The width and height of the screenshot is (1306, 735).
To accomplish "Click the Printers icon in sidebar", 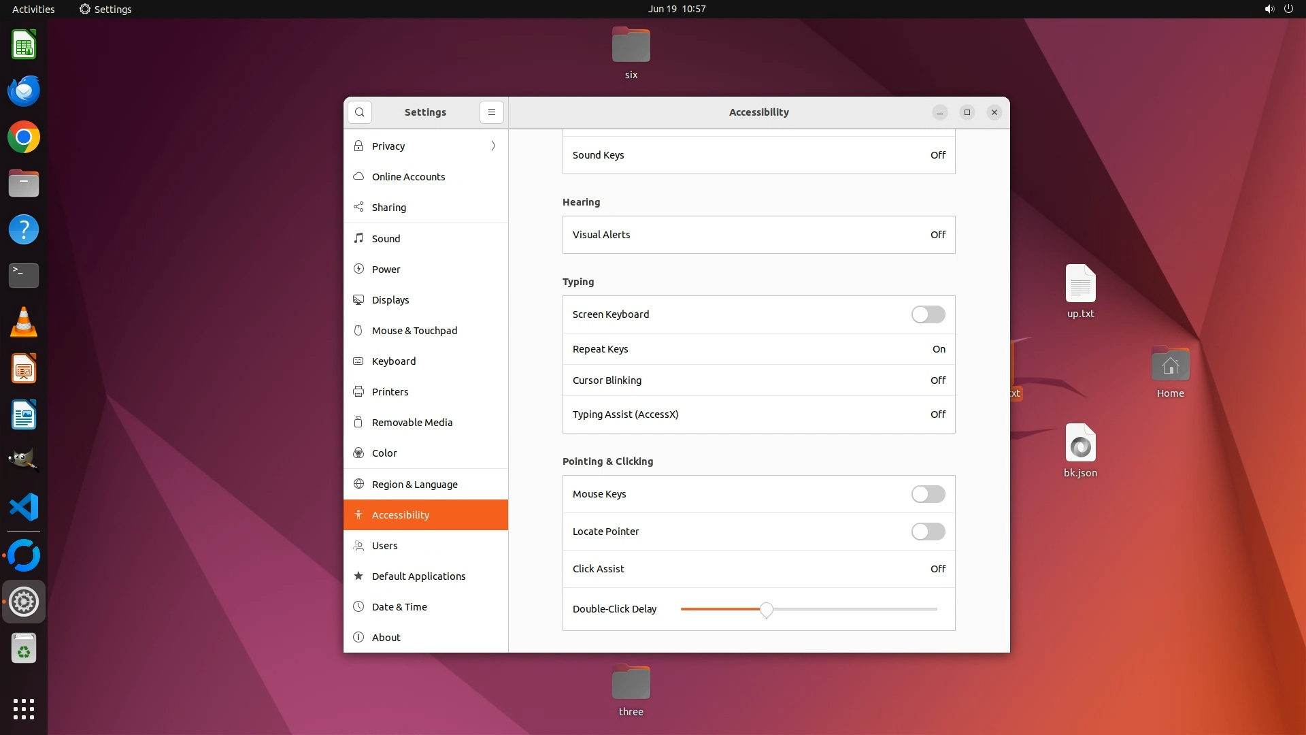I will click(x=358, y=392).
